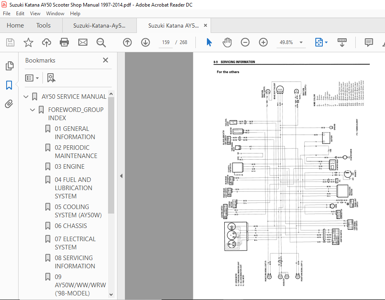385x300 pixels.
Task: Open scrolling mode keyboard icon
Action: coord(342,42)
